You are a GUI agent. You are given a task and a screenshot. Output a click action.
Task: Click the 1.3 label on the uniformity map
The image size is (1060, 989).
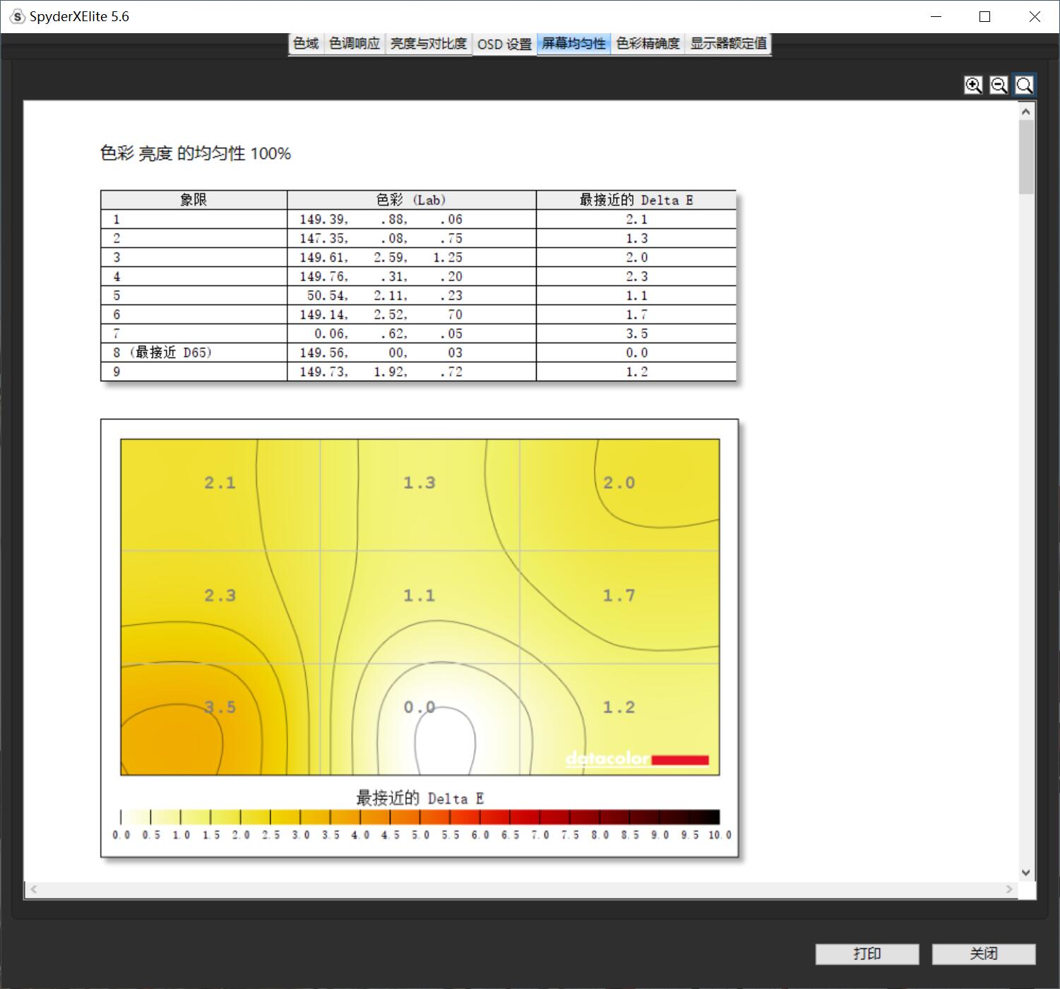pos(419,483)
